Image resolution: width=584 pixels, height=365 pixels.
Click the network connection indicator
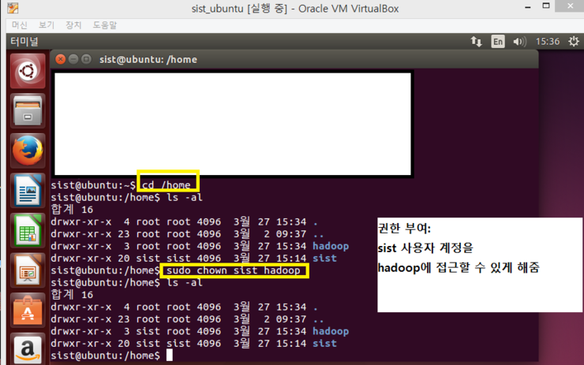[x=476, y=41]
